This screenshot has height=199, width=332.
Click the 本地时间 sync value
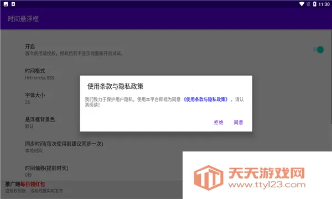tap(34, 151)
